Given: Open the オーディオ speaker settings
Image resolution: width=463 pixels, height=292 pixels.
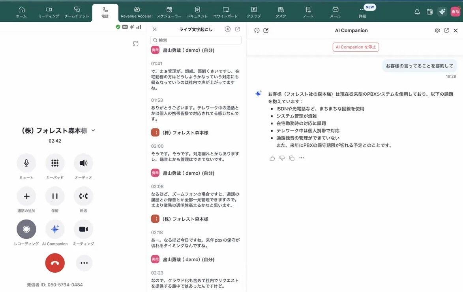Looking at the screenshot, I should coord(84,163).
